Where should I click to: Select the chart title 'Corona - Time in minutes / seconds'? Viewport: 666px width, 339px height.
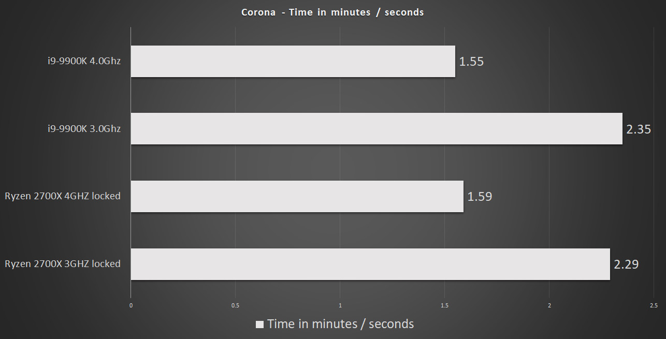click(332, 12)
